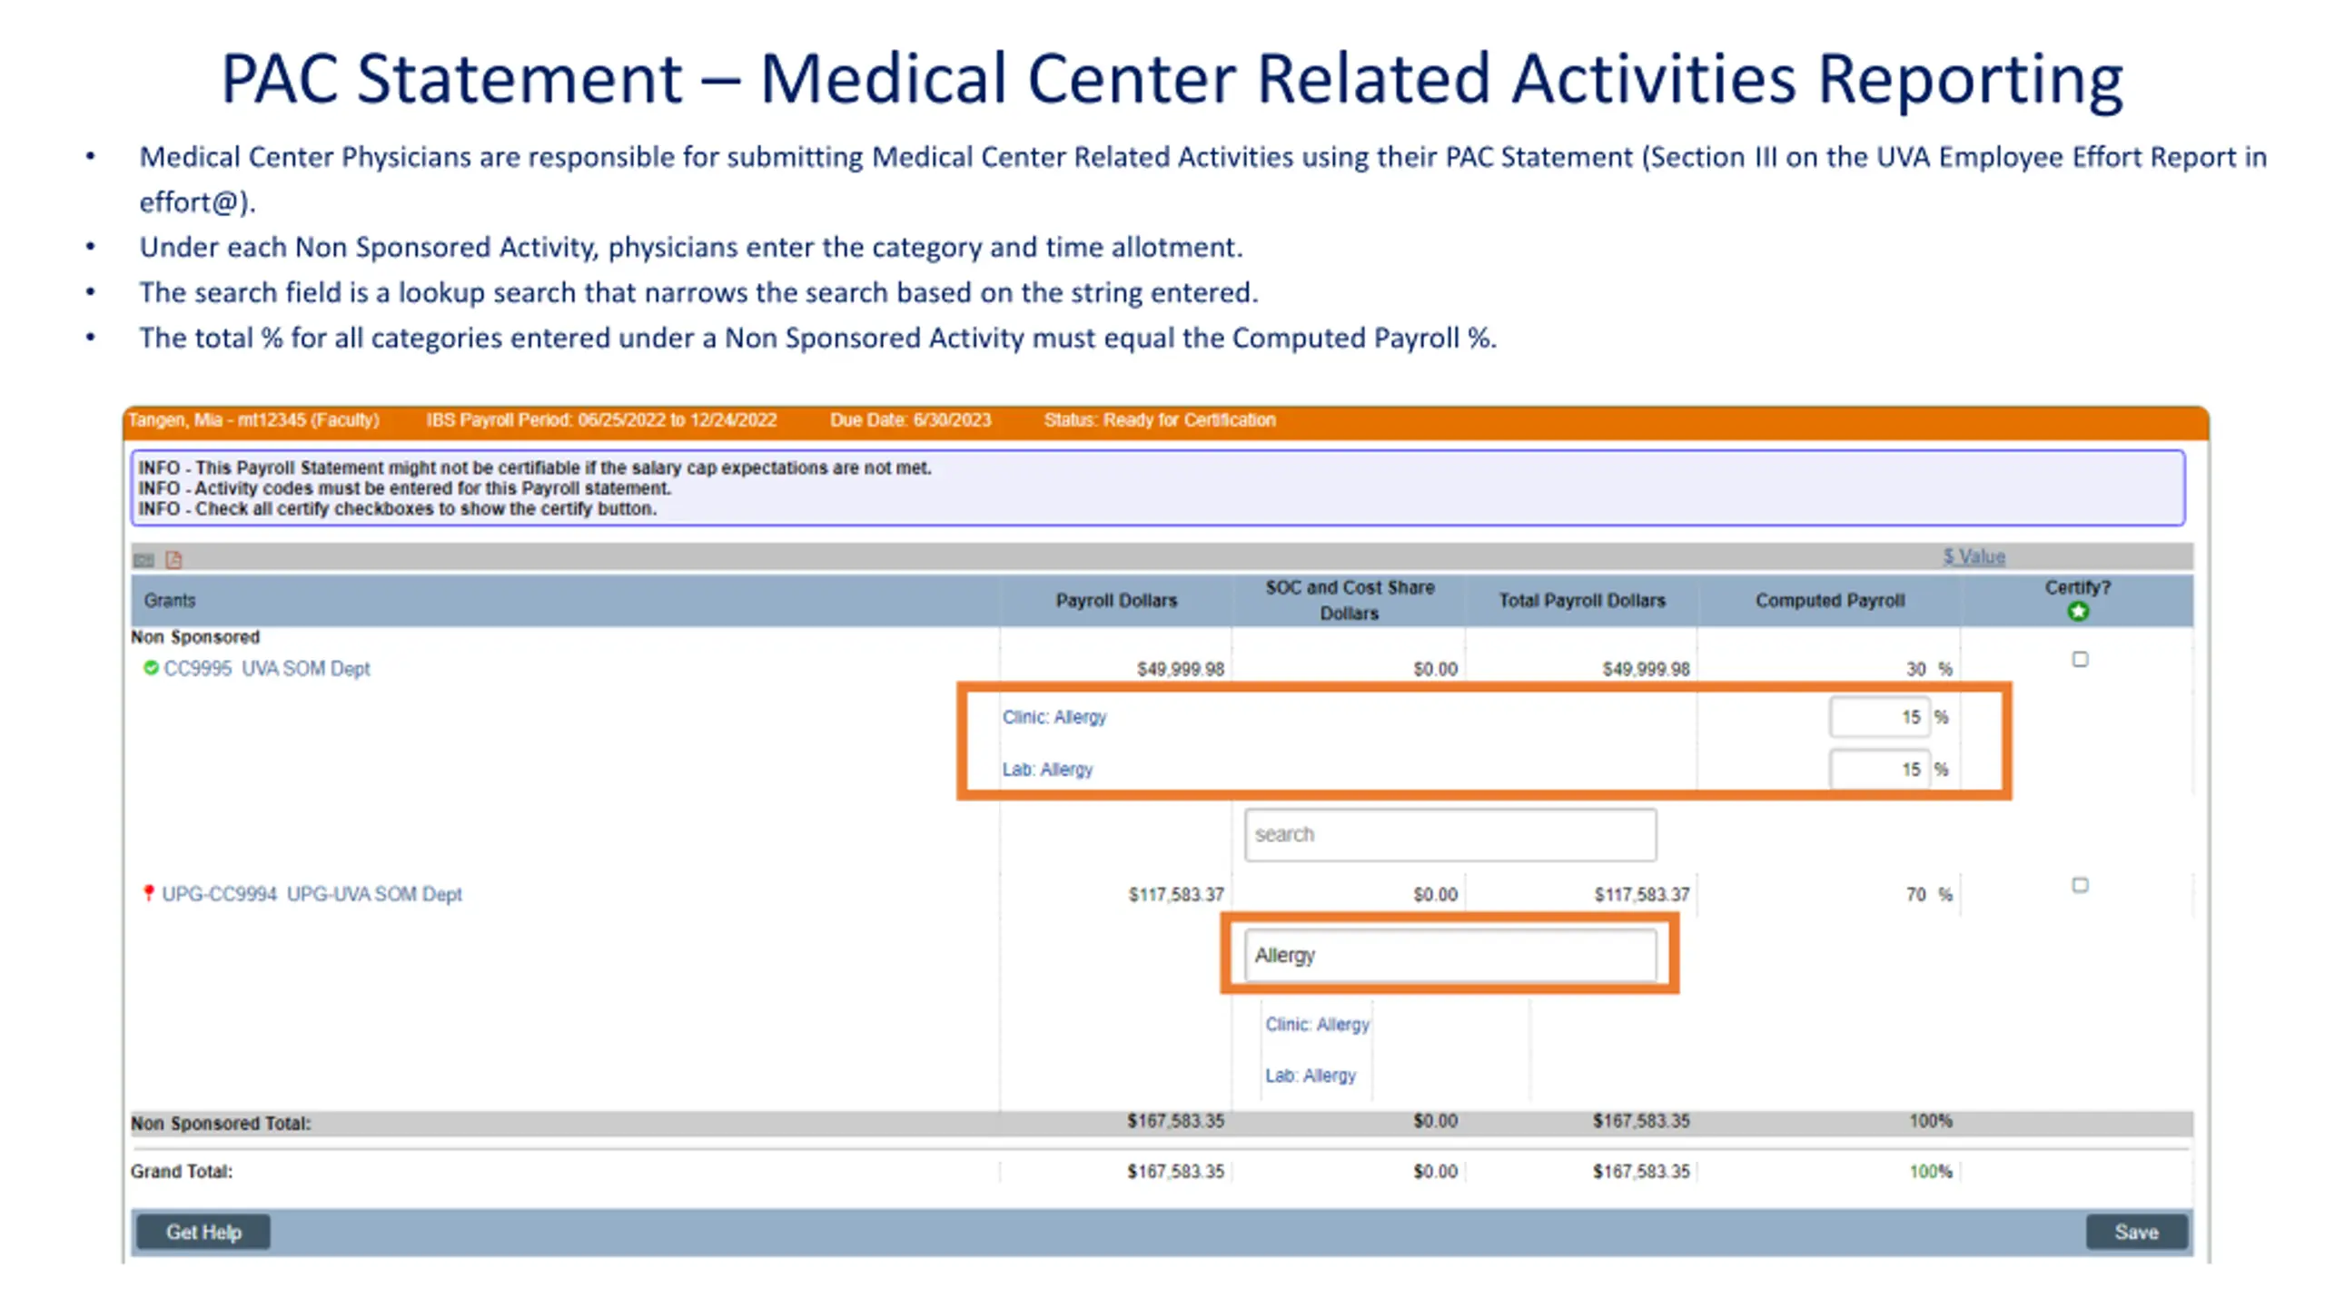Image resolution: width=2325 pixels, height=1307 pixels.
Task: Click the $49,999.98 Payroll Dollars value
Action: click(1181, 669)
